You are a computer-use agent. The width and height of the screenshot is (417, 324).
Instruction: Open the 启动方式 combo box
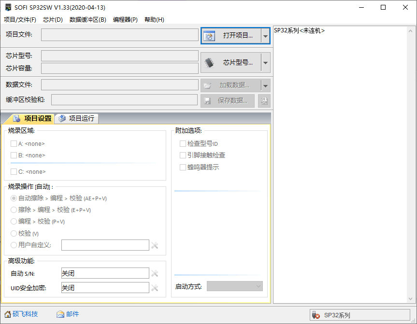pos(234,286)
